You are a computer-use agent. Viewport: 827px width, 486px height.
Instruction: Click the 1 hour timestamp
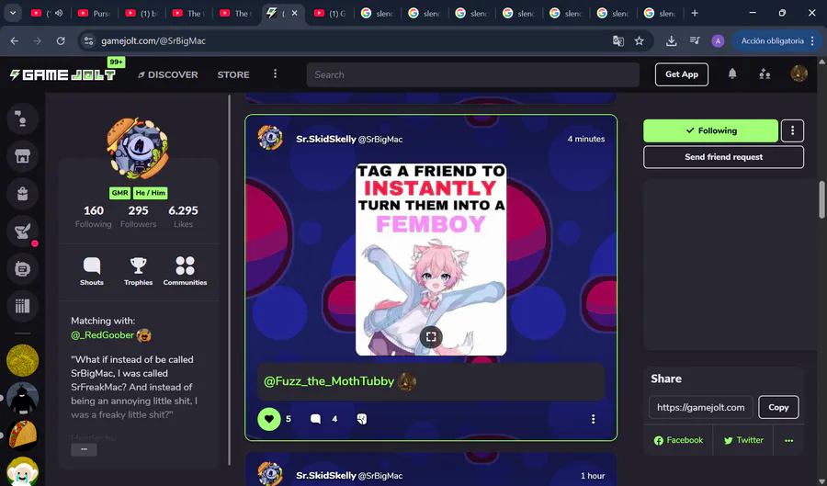pyautogui.click(x=593, y=476)
